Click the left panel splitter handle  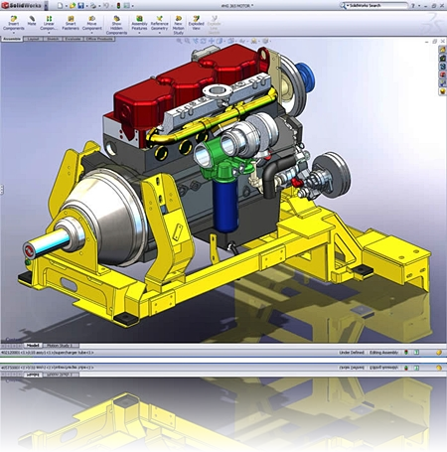click(1, 190)
